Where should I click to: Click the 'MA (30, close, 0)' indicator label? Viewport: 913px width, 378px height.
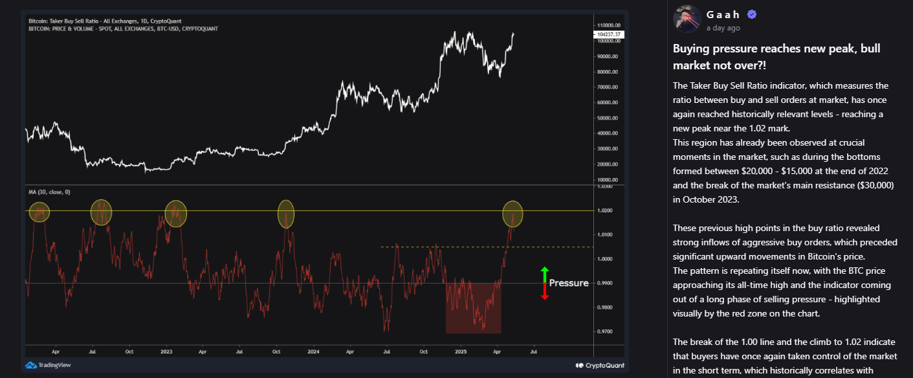49,192
